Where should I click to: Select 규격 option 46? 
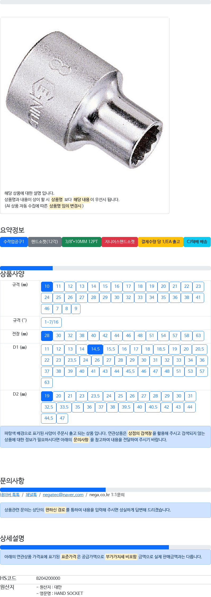(47, 309)
